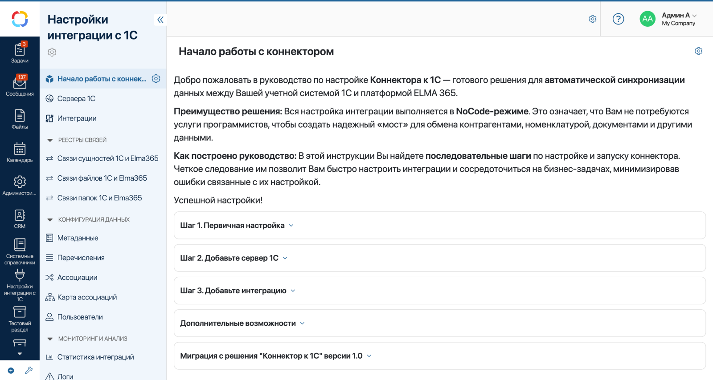The height and width of the screenshot is (380, 713).
Task: Go to Статистика интеграций
Action: click(95, 357)
